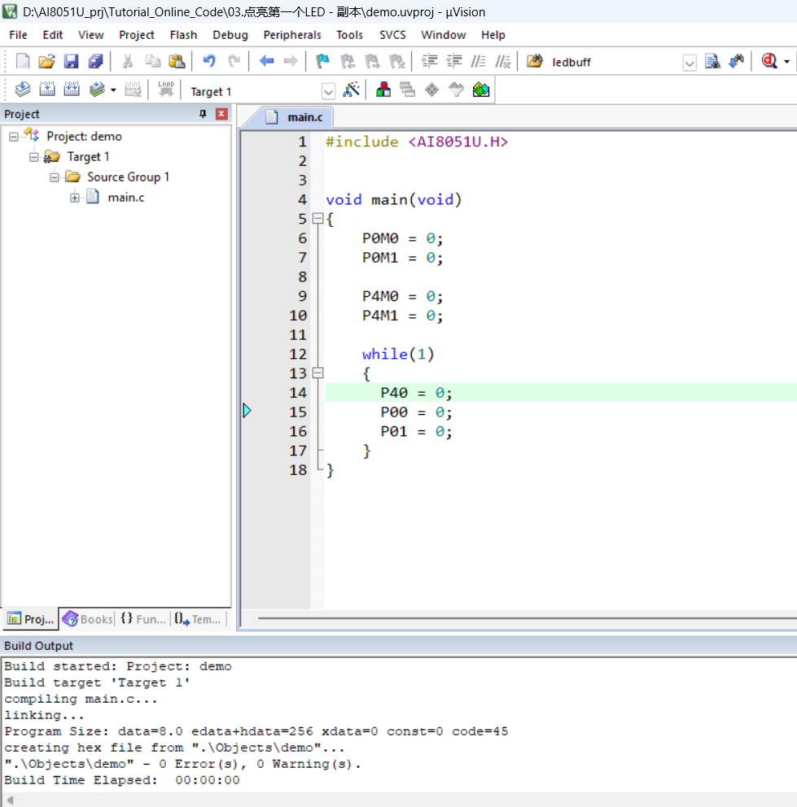Open Options for Target wand icon

pyautogui.click(x=352, y=89)
